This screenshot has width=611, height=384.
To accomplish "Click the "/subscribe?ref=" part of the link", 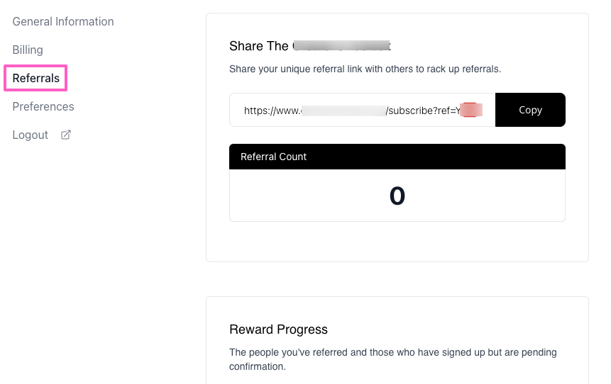I will (x=421, y=111).
